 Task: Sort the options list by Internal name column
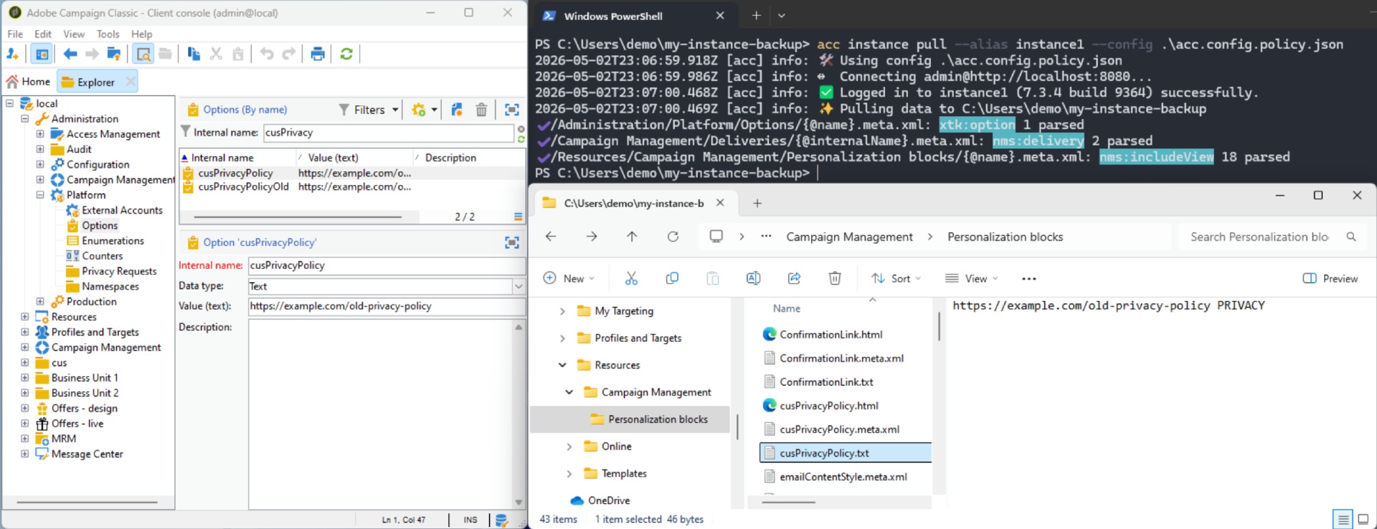[x=237, y=158]
